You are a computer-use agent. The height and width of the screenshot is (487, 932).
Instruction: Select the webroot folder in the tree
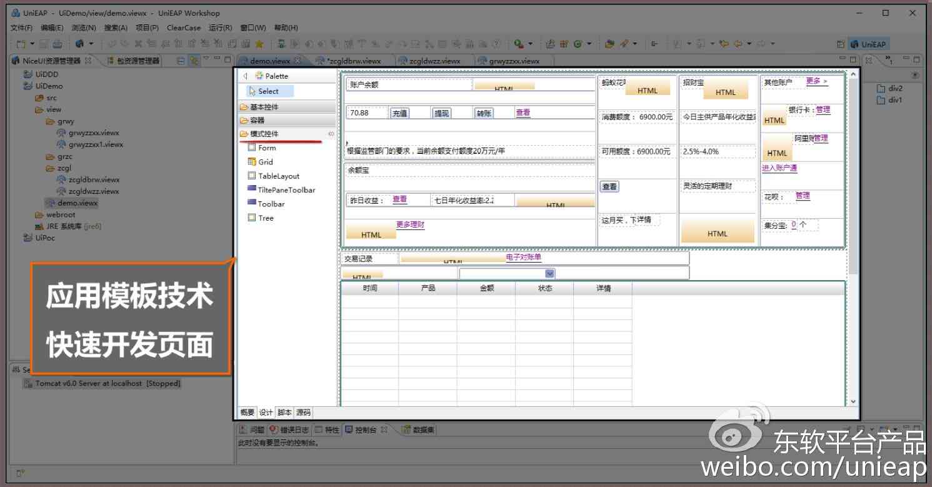click(55, 214)
